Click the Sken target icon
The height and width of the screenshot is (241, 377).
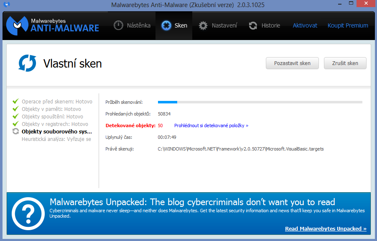[x=166, y=25]
